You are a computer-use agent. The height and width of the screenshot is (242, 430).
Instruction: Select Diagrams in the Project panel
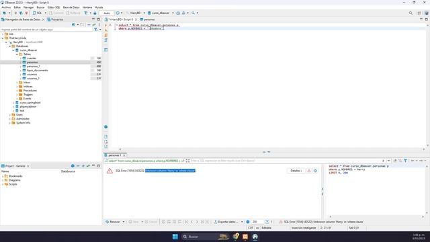(x=15, y=180)
